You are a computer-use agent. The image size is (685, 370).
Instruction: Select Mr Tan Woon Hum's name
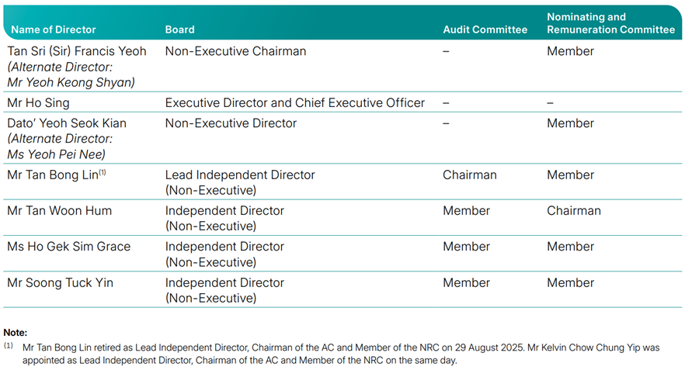59,211
